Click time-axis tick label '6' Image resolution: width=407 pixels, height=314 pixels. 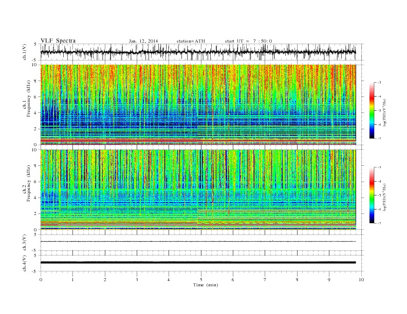click(x=233, y=280)
